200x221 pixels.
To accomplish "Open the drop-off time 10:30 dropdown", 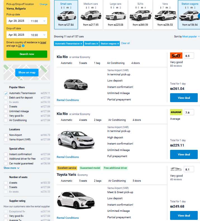I will (38, 35).
